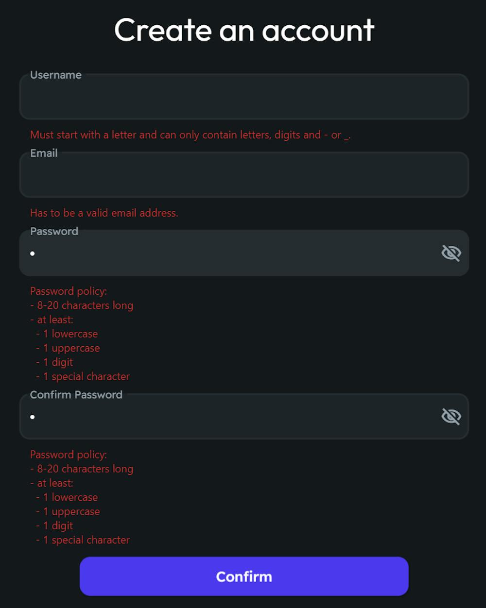The image size is (486, 608).
Task: Click "8-20 characters long" under Confirm Password
Action: (85, 469)
